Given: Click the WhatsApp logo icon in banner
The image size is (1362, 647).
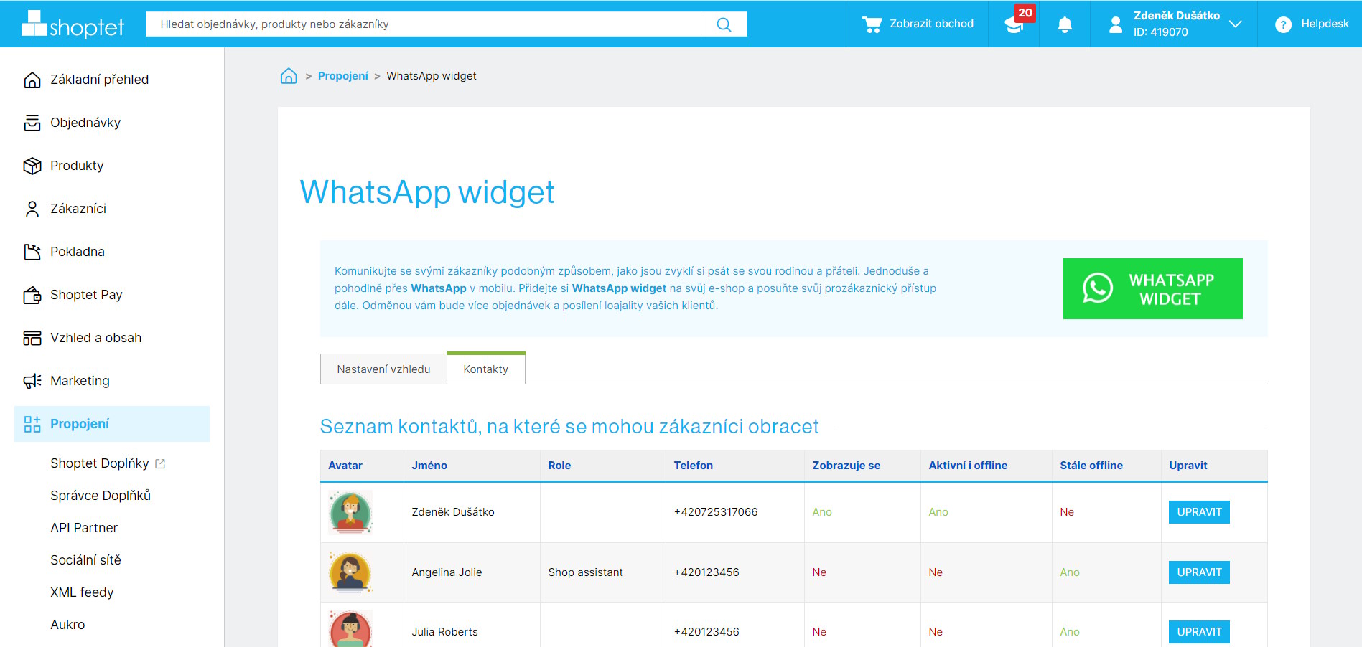Looking at the screenshot, I should click(1098, 288).
